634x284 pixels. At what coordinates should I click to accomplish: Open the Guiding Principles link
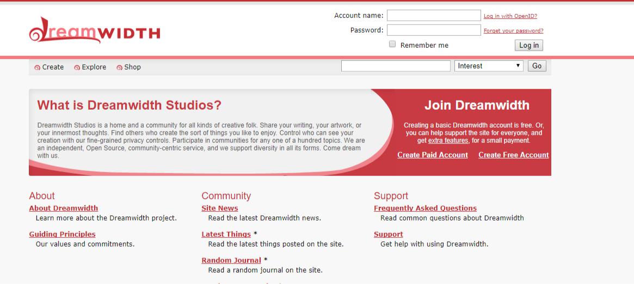pyautogui.click(x=62, y=235)
